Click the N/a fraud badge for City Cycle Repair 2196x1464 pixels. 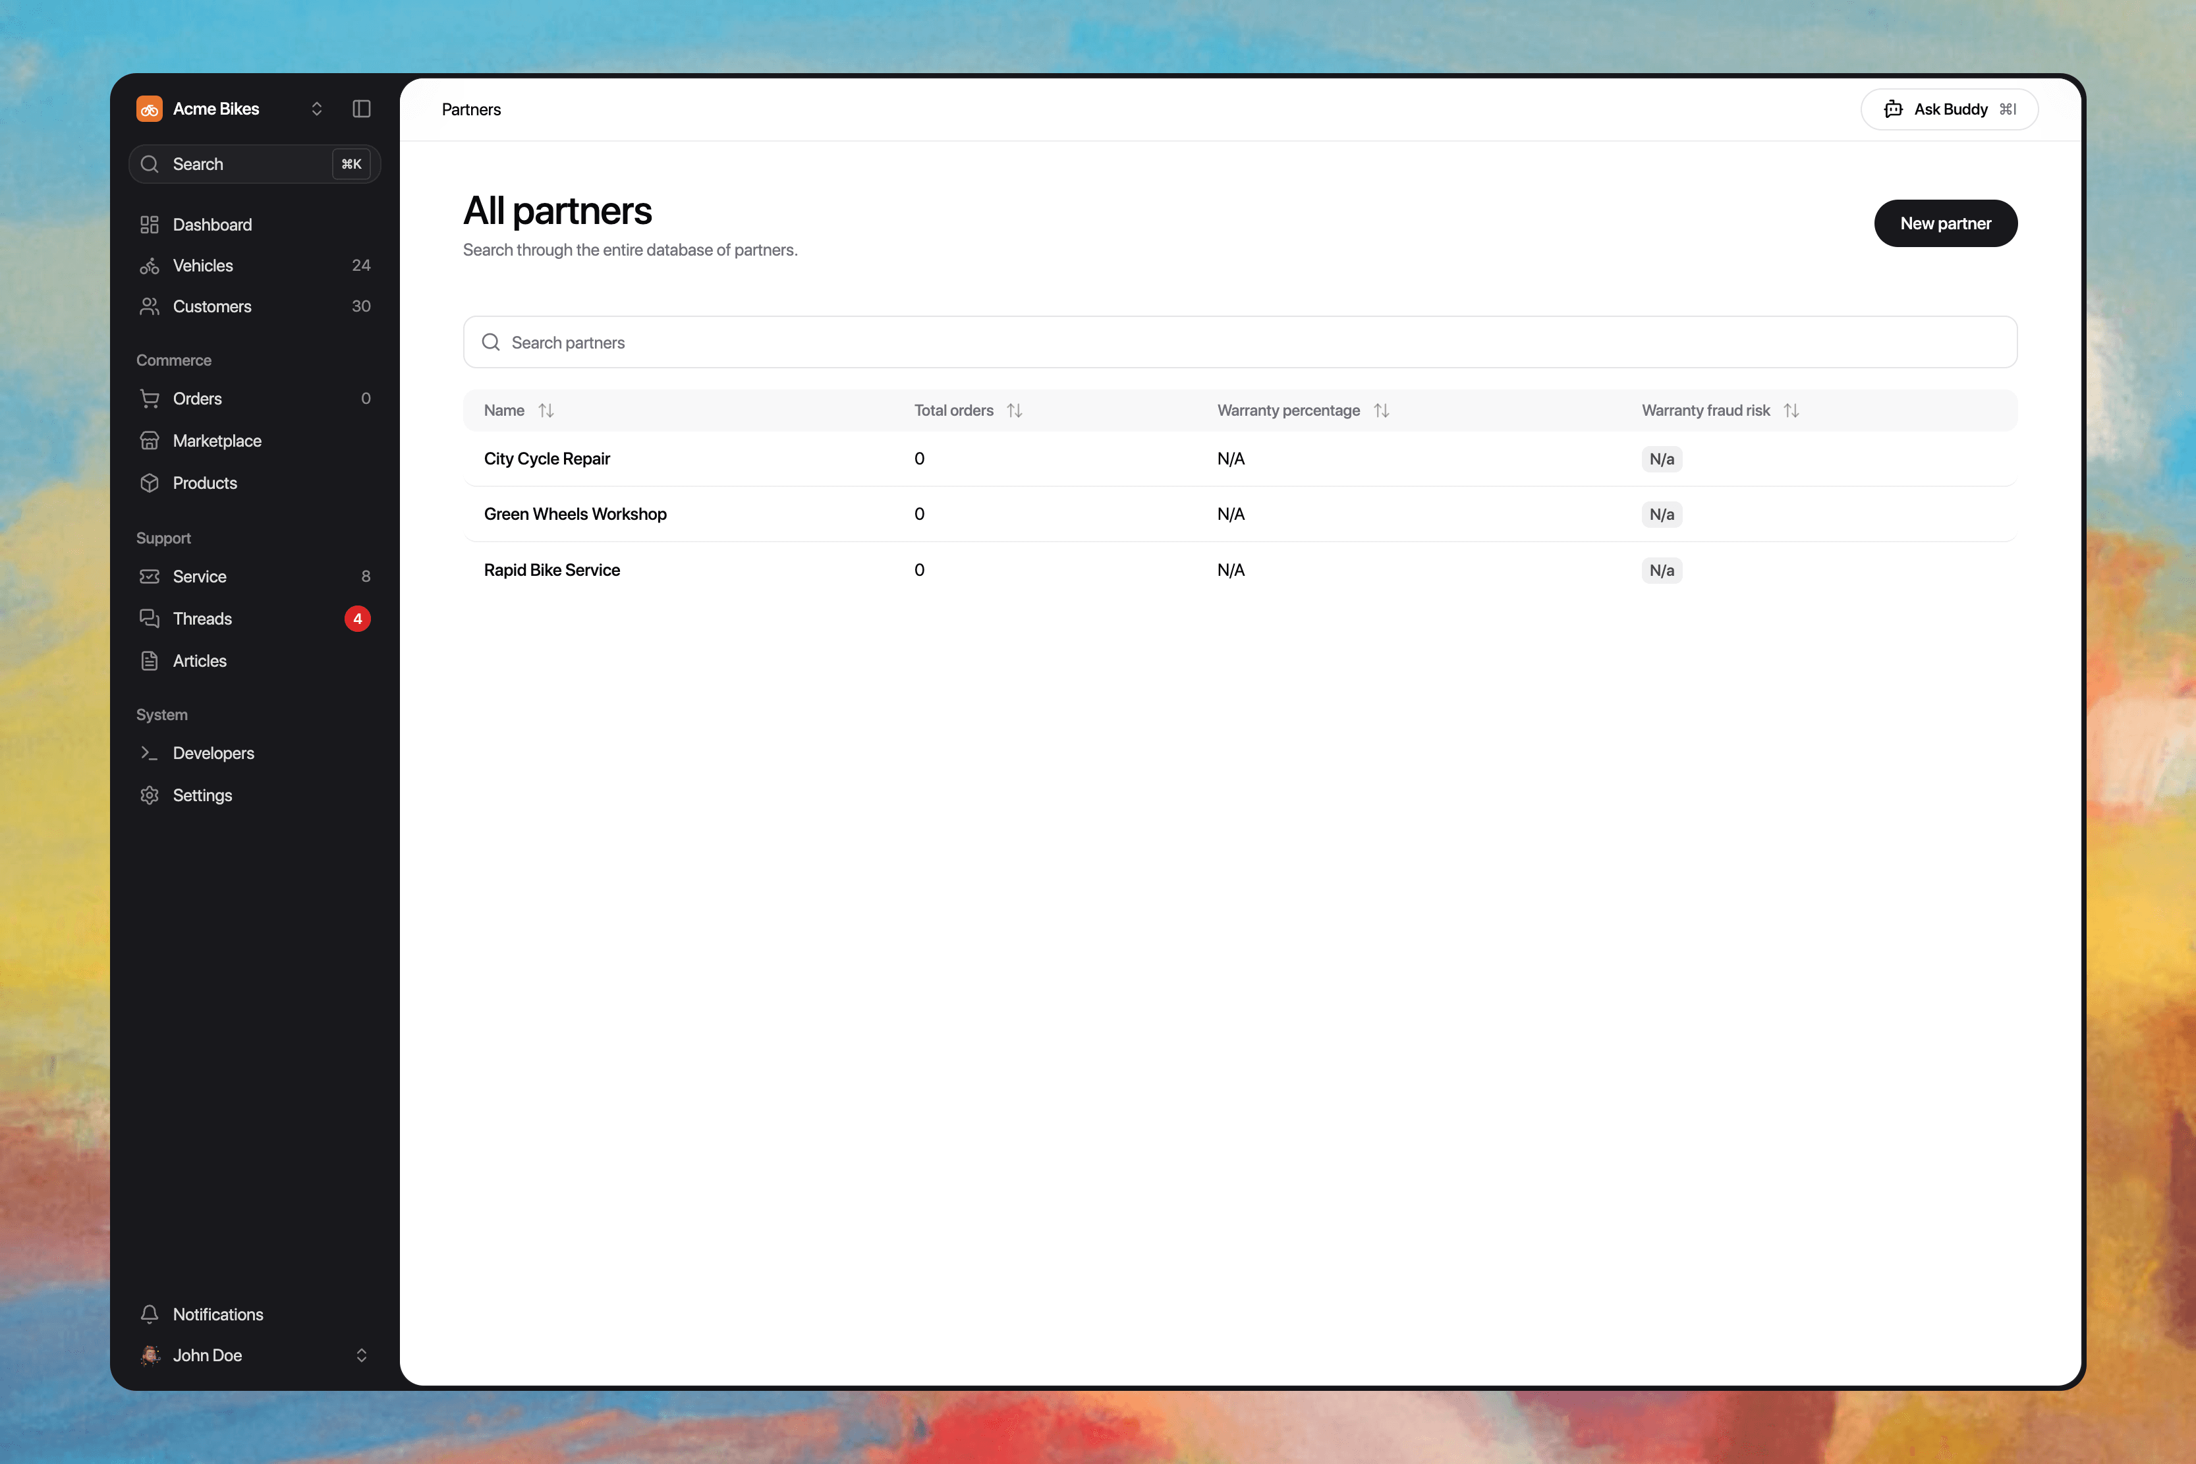1661,459
